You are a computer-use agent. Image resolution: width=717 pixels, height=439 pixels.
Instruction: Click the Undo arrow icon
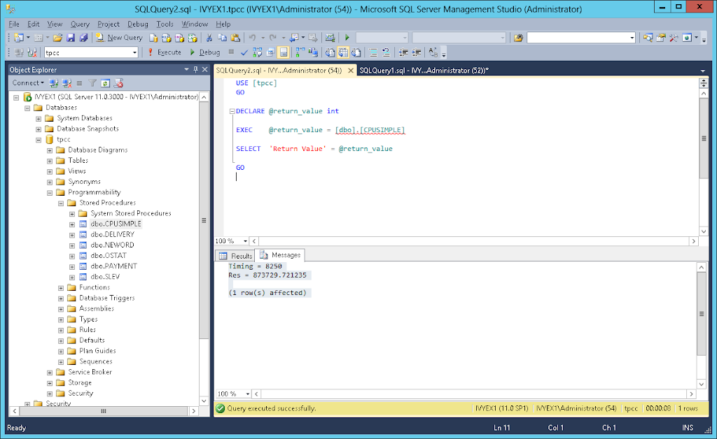(252, 38)
